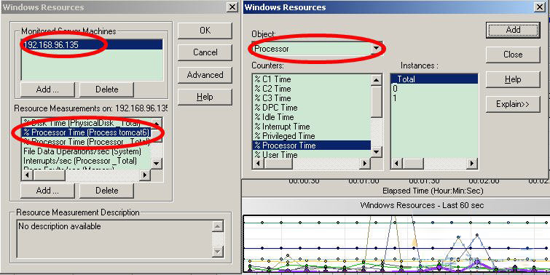
Task: Click the Add... button under Resource Measurements
Action: 47,191
